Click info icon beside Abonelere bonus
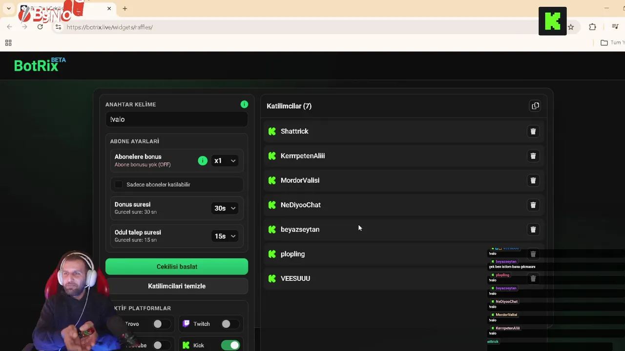This screenshot has height=351, width=625. point(203,160)
